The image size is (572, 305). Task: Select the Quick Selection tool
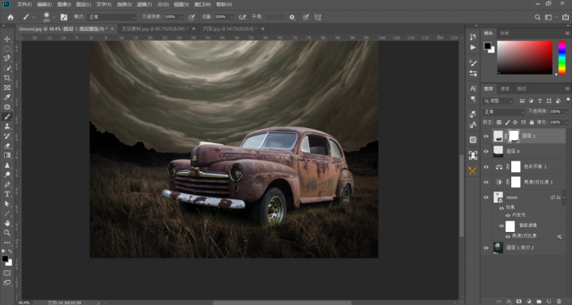7,68
